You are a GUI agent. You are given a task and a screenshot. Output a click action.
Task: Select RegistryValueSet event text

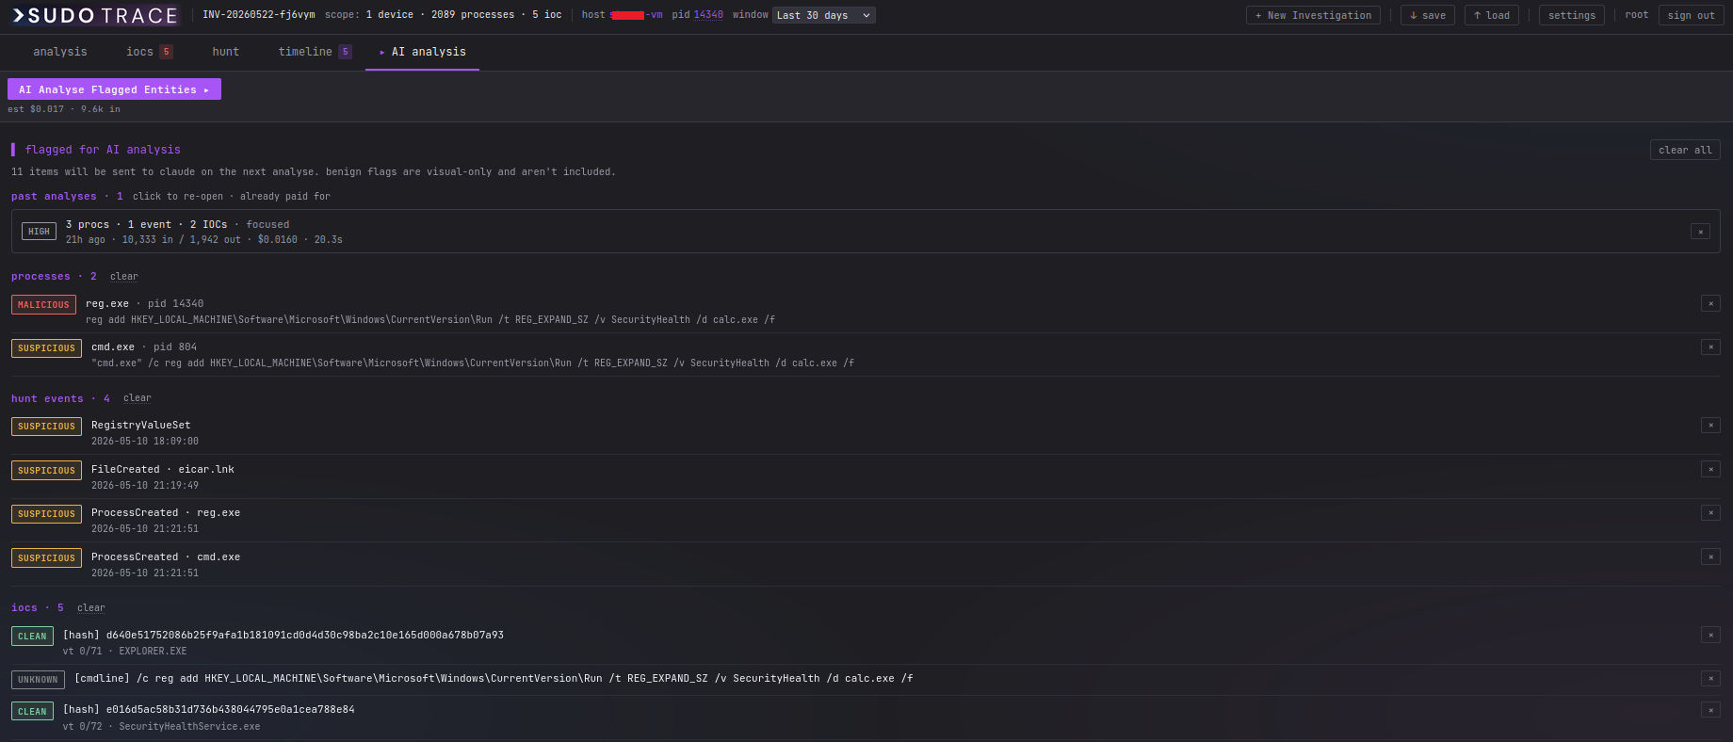[x=140, y=426]
